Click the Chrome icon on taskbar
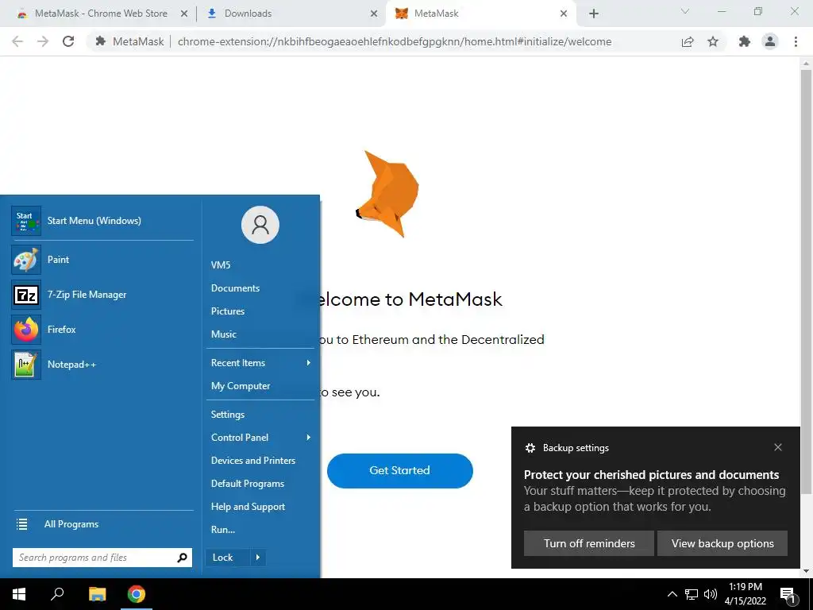813x610 pixels. 137,594
